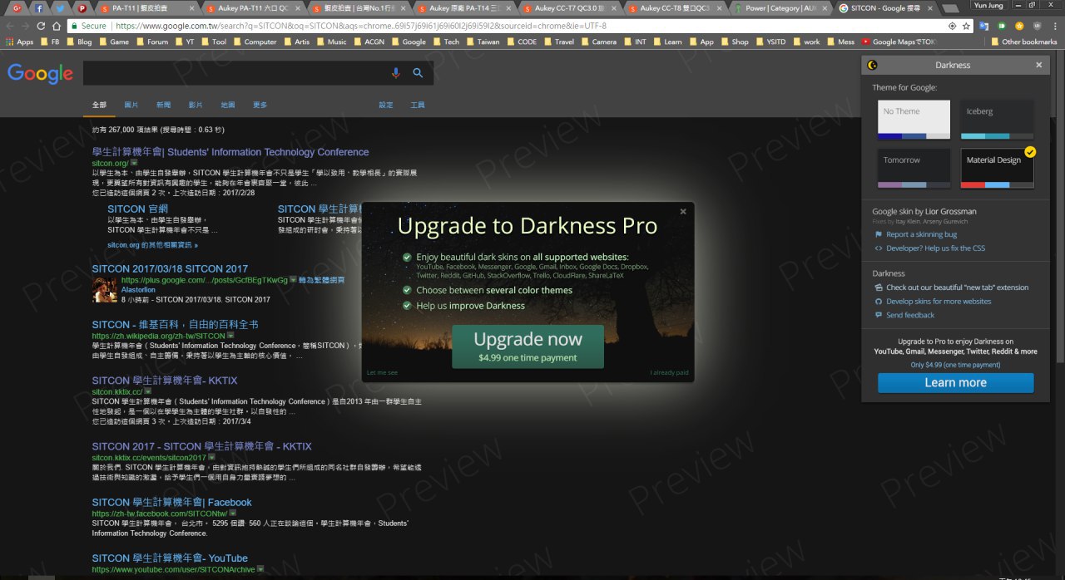Open the pinned Plurk tab
The width and height of the screenshot is (1065, 580).
(x=82, y=7)
